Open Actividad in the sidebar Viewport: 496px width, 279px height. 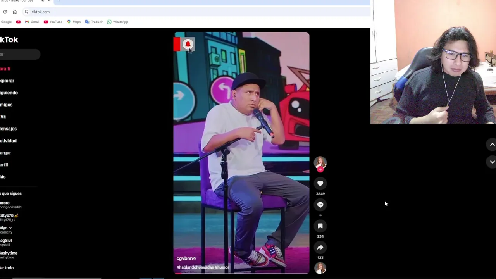coord(8,141)
